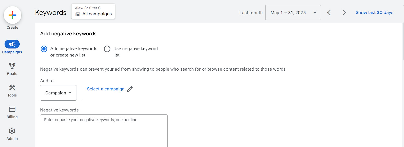Click the Show last 30 days link

point(374,13)
